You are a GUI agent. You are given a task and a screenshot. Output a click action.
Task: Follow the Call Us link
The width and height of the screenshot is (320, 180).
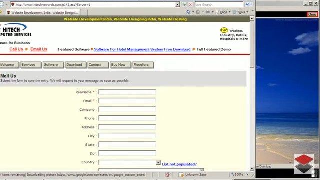(16, 49)
